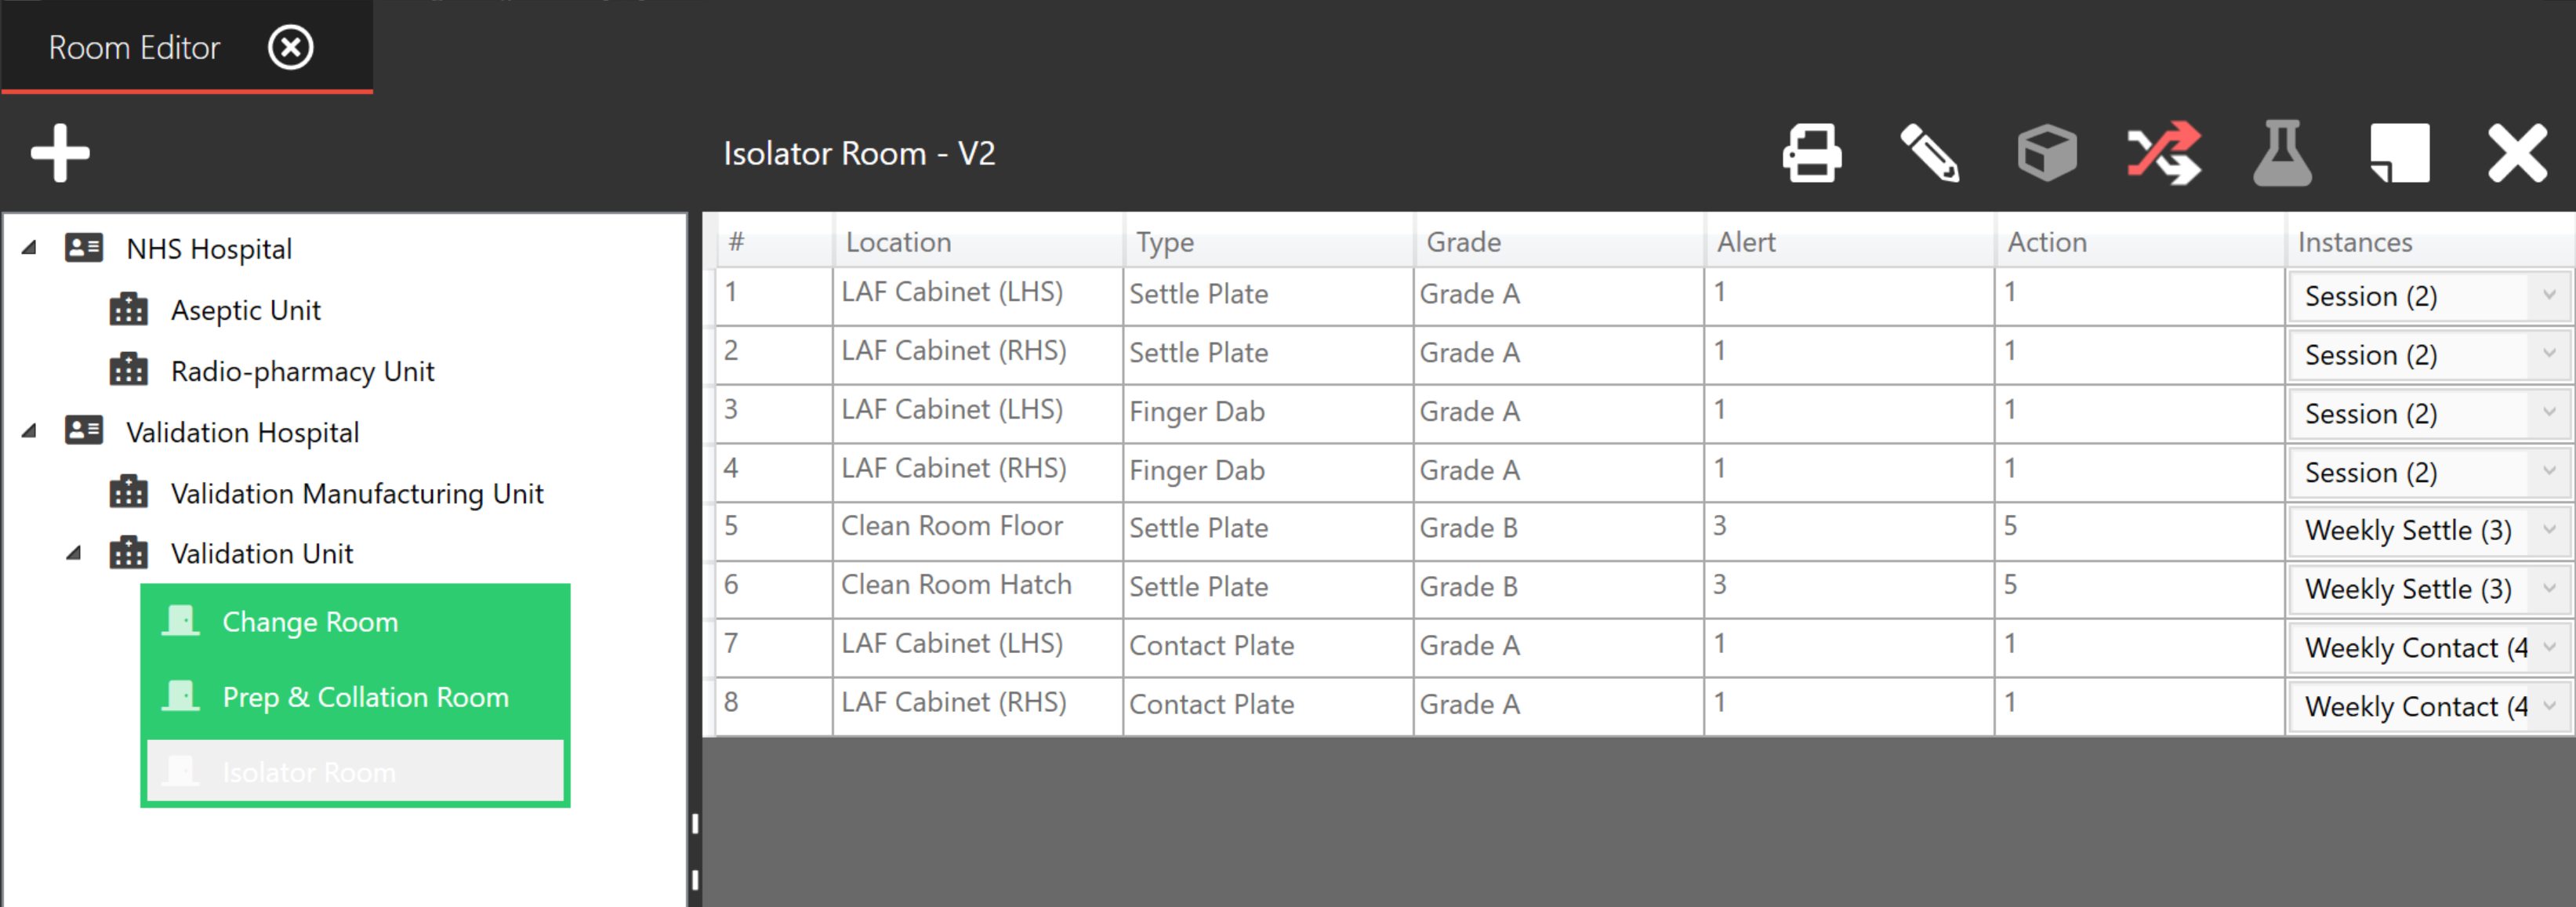Click the large X icon in toolbar
This screenshot has height=907, width=2576.
(2517, 153)
